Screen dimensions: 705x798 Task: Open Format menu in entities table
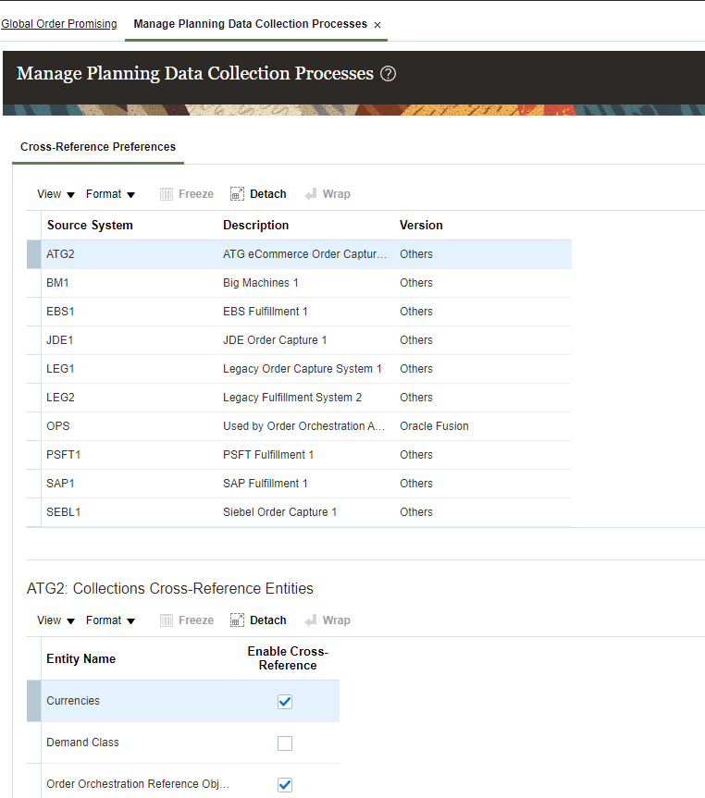click(110, 620)
